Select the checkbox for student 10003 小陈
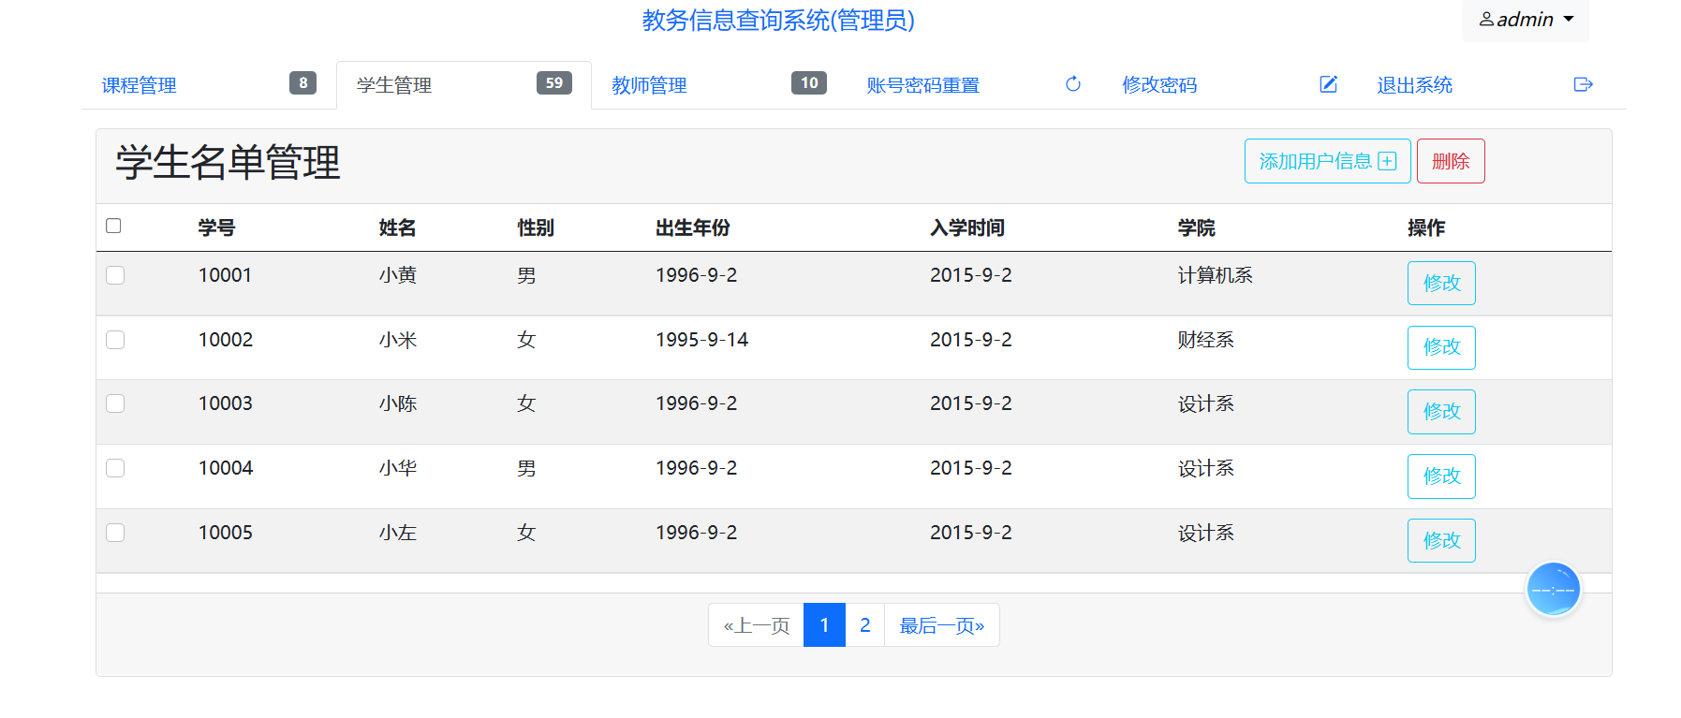1681x718 pixels. click(115, 403)
